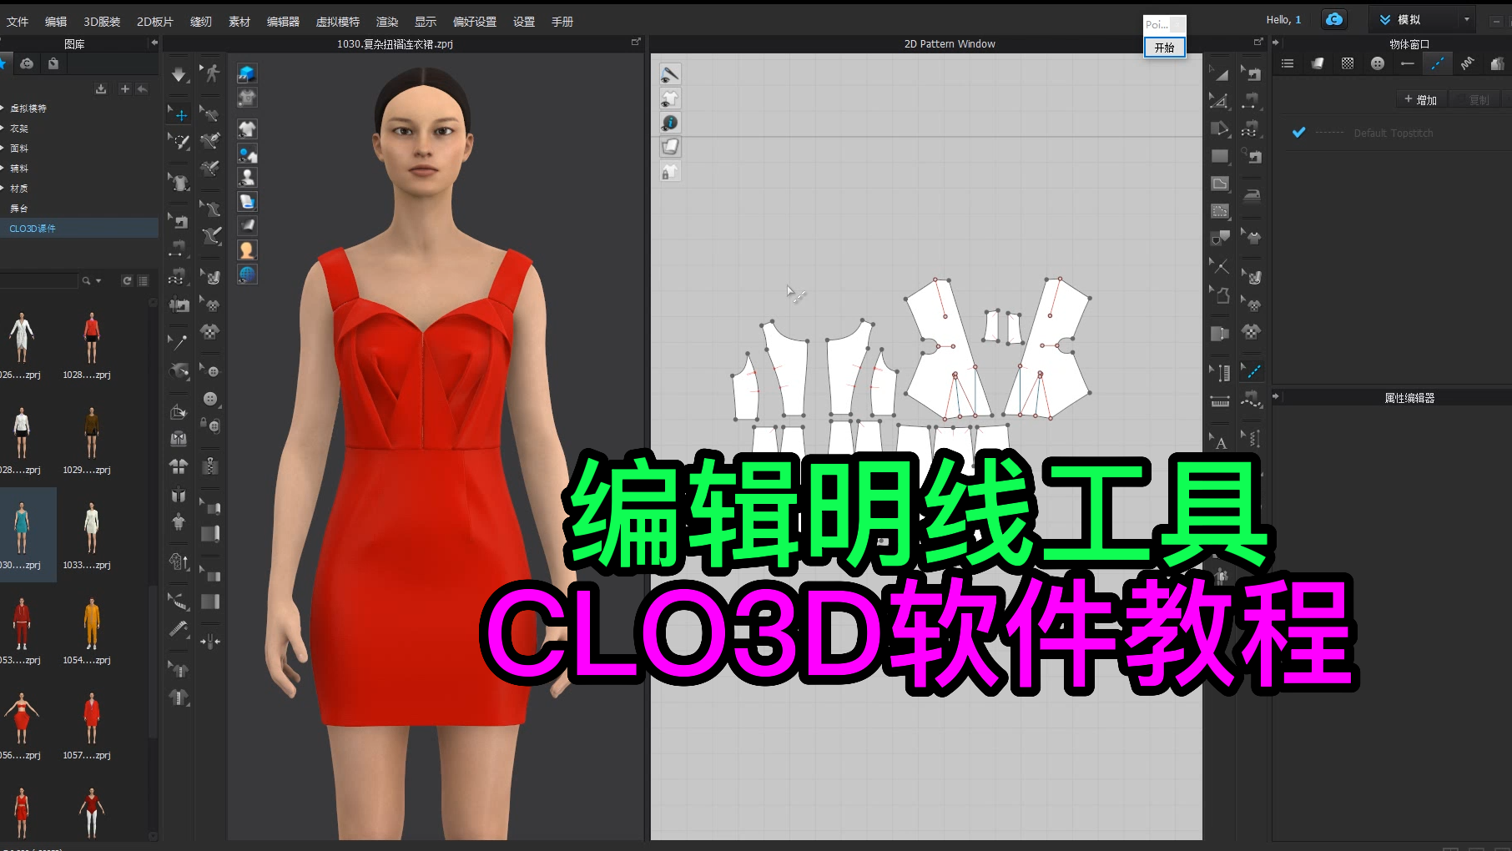Open the 文件 menu

click(18, 21)
